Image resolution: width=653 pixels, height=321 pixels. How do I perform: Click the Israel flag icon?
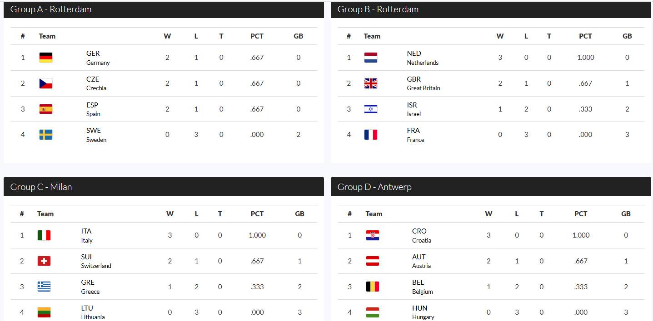coord(371,109)
